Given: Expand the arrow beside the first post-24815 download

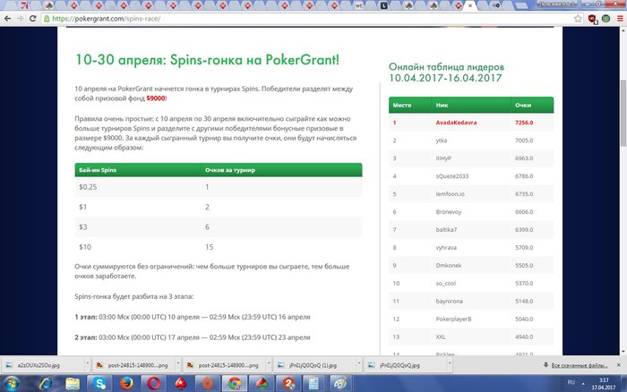Looking at the screenshot, I should [x=178, y=364].
